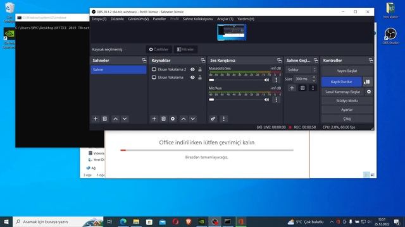Exit OBS with Çıkış button
This screenshot has width=405, height=227.
pyautogui.click(x=347, y=119)
